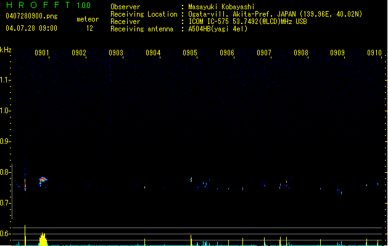Click the Observer label

pos(125,7)
